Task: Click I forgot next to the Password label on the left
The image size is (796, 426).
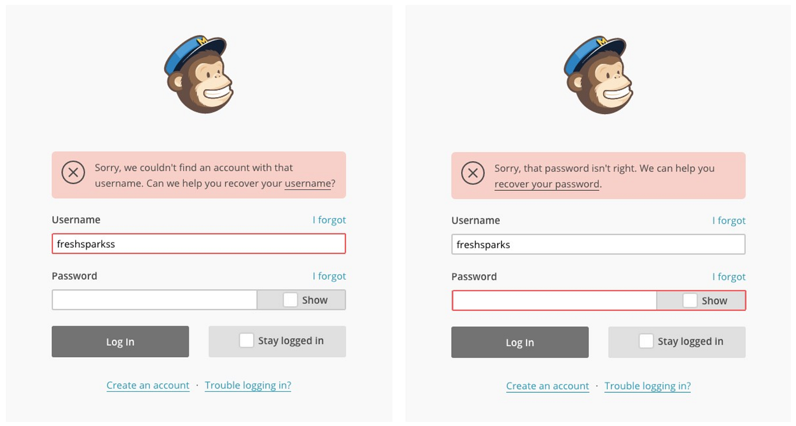Action: [329, 276]
